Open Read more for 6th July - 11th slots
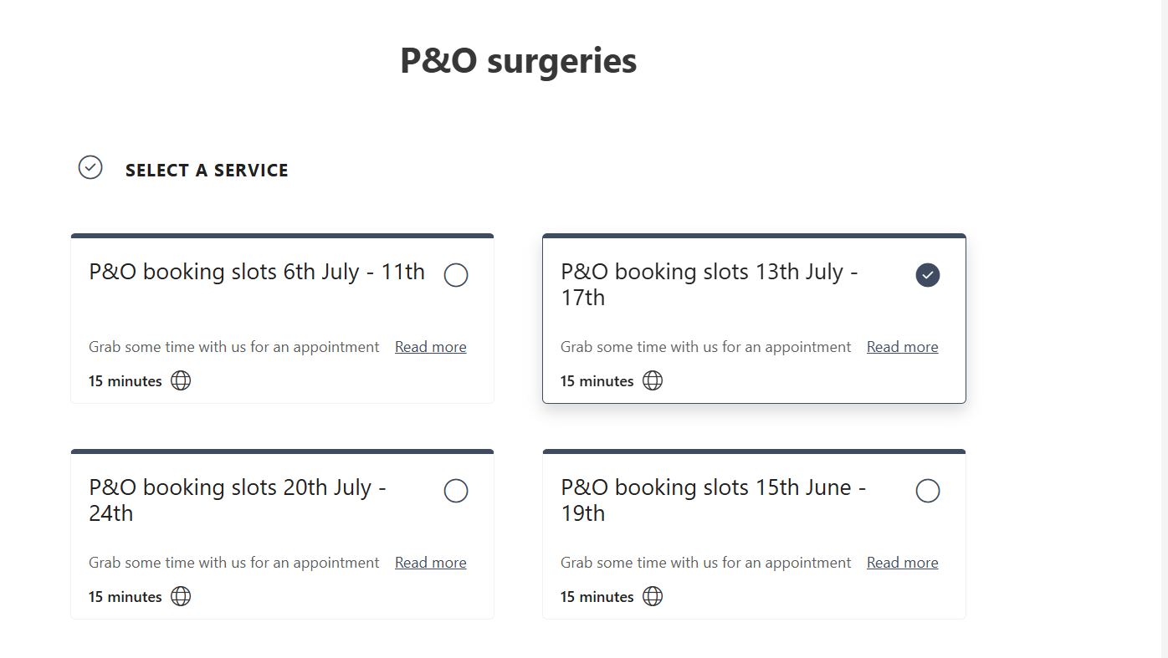 click(431, 347)
